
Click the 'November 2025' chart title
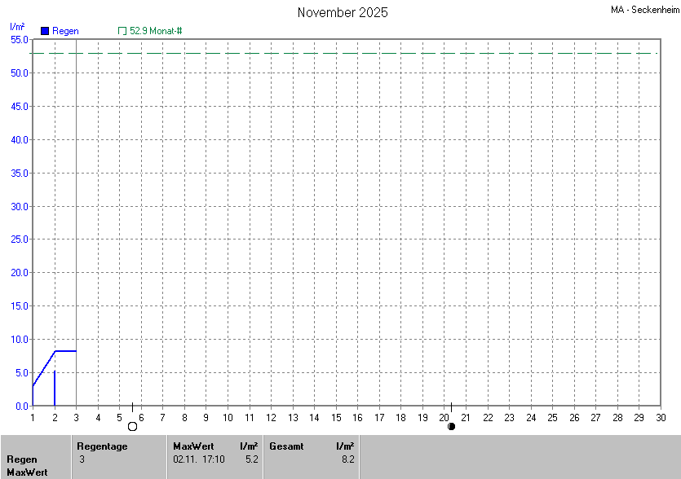tap(343, 12)
